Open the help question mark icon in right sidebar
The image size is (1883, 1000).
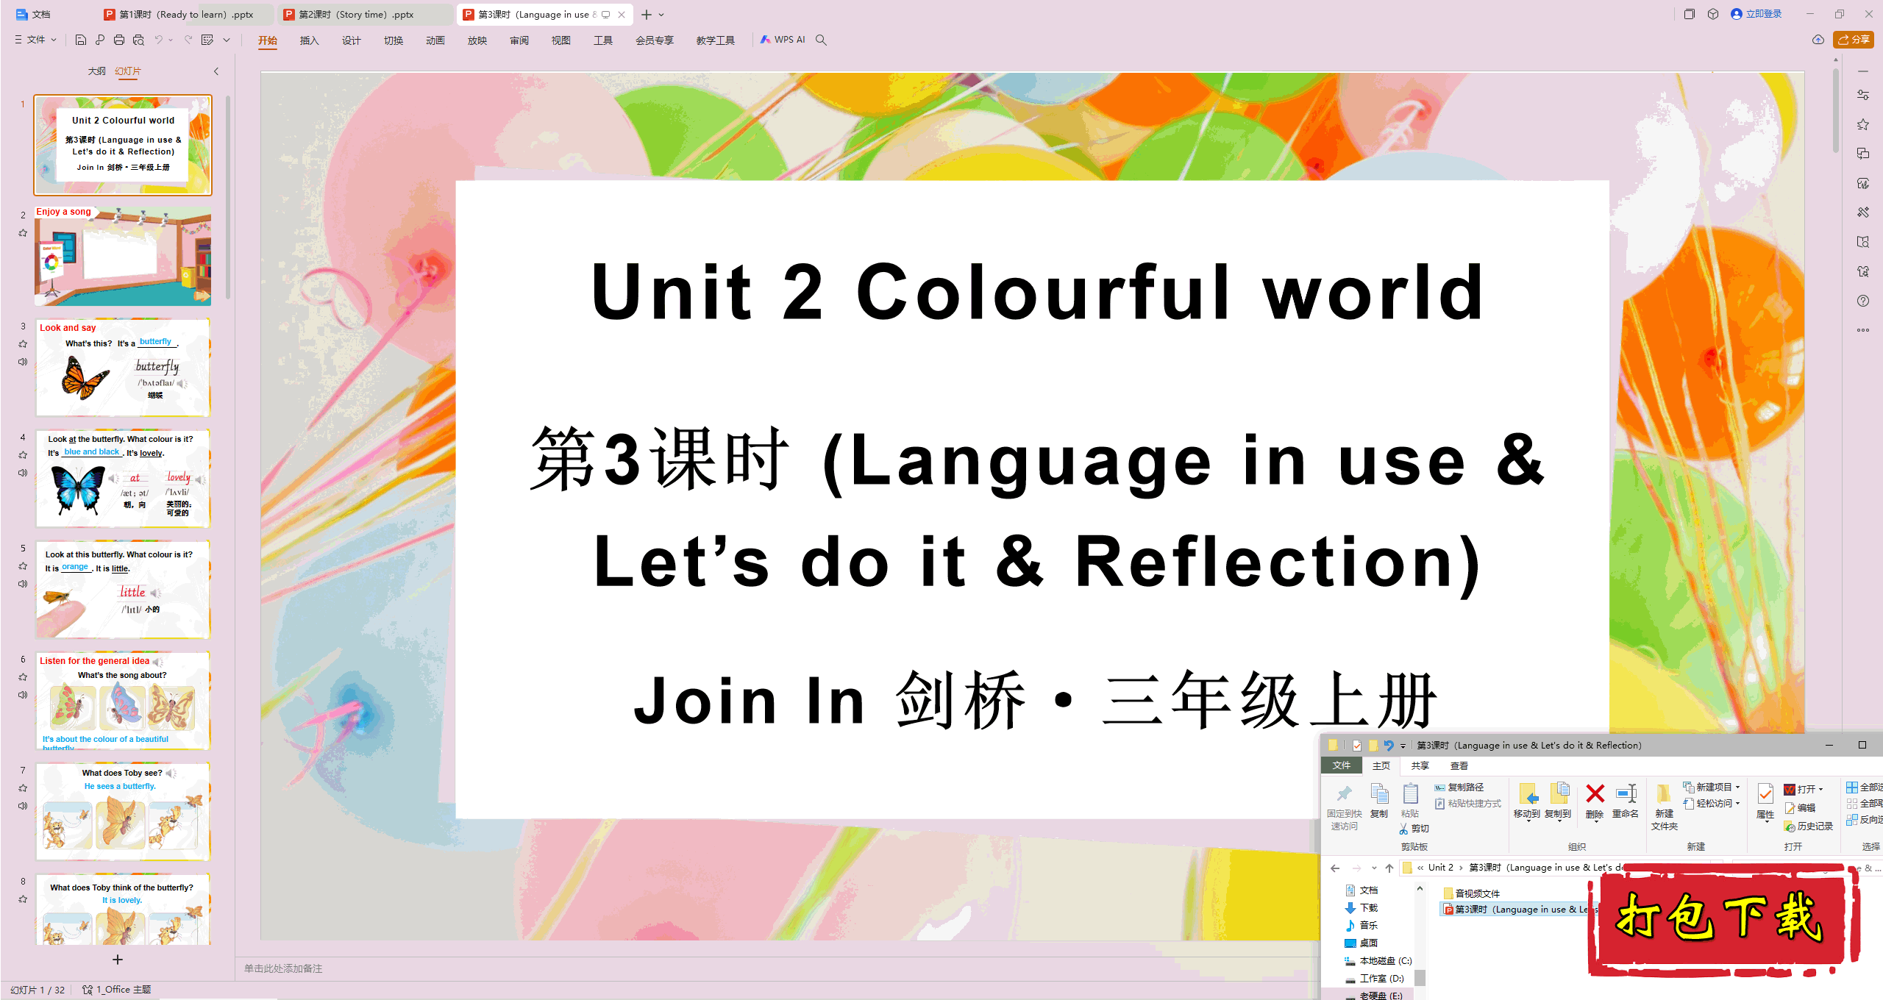[1863, 301]
